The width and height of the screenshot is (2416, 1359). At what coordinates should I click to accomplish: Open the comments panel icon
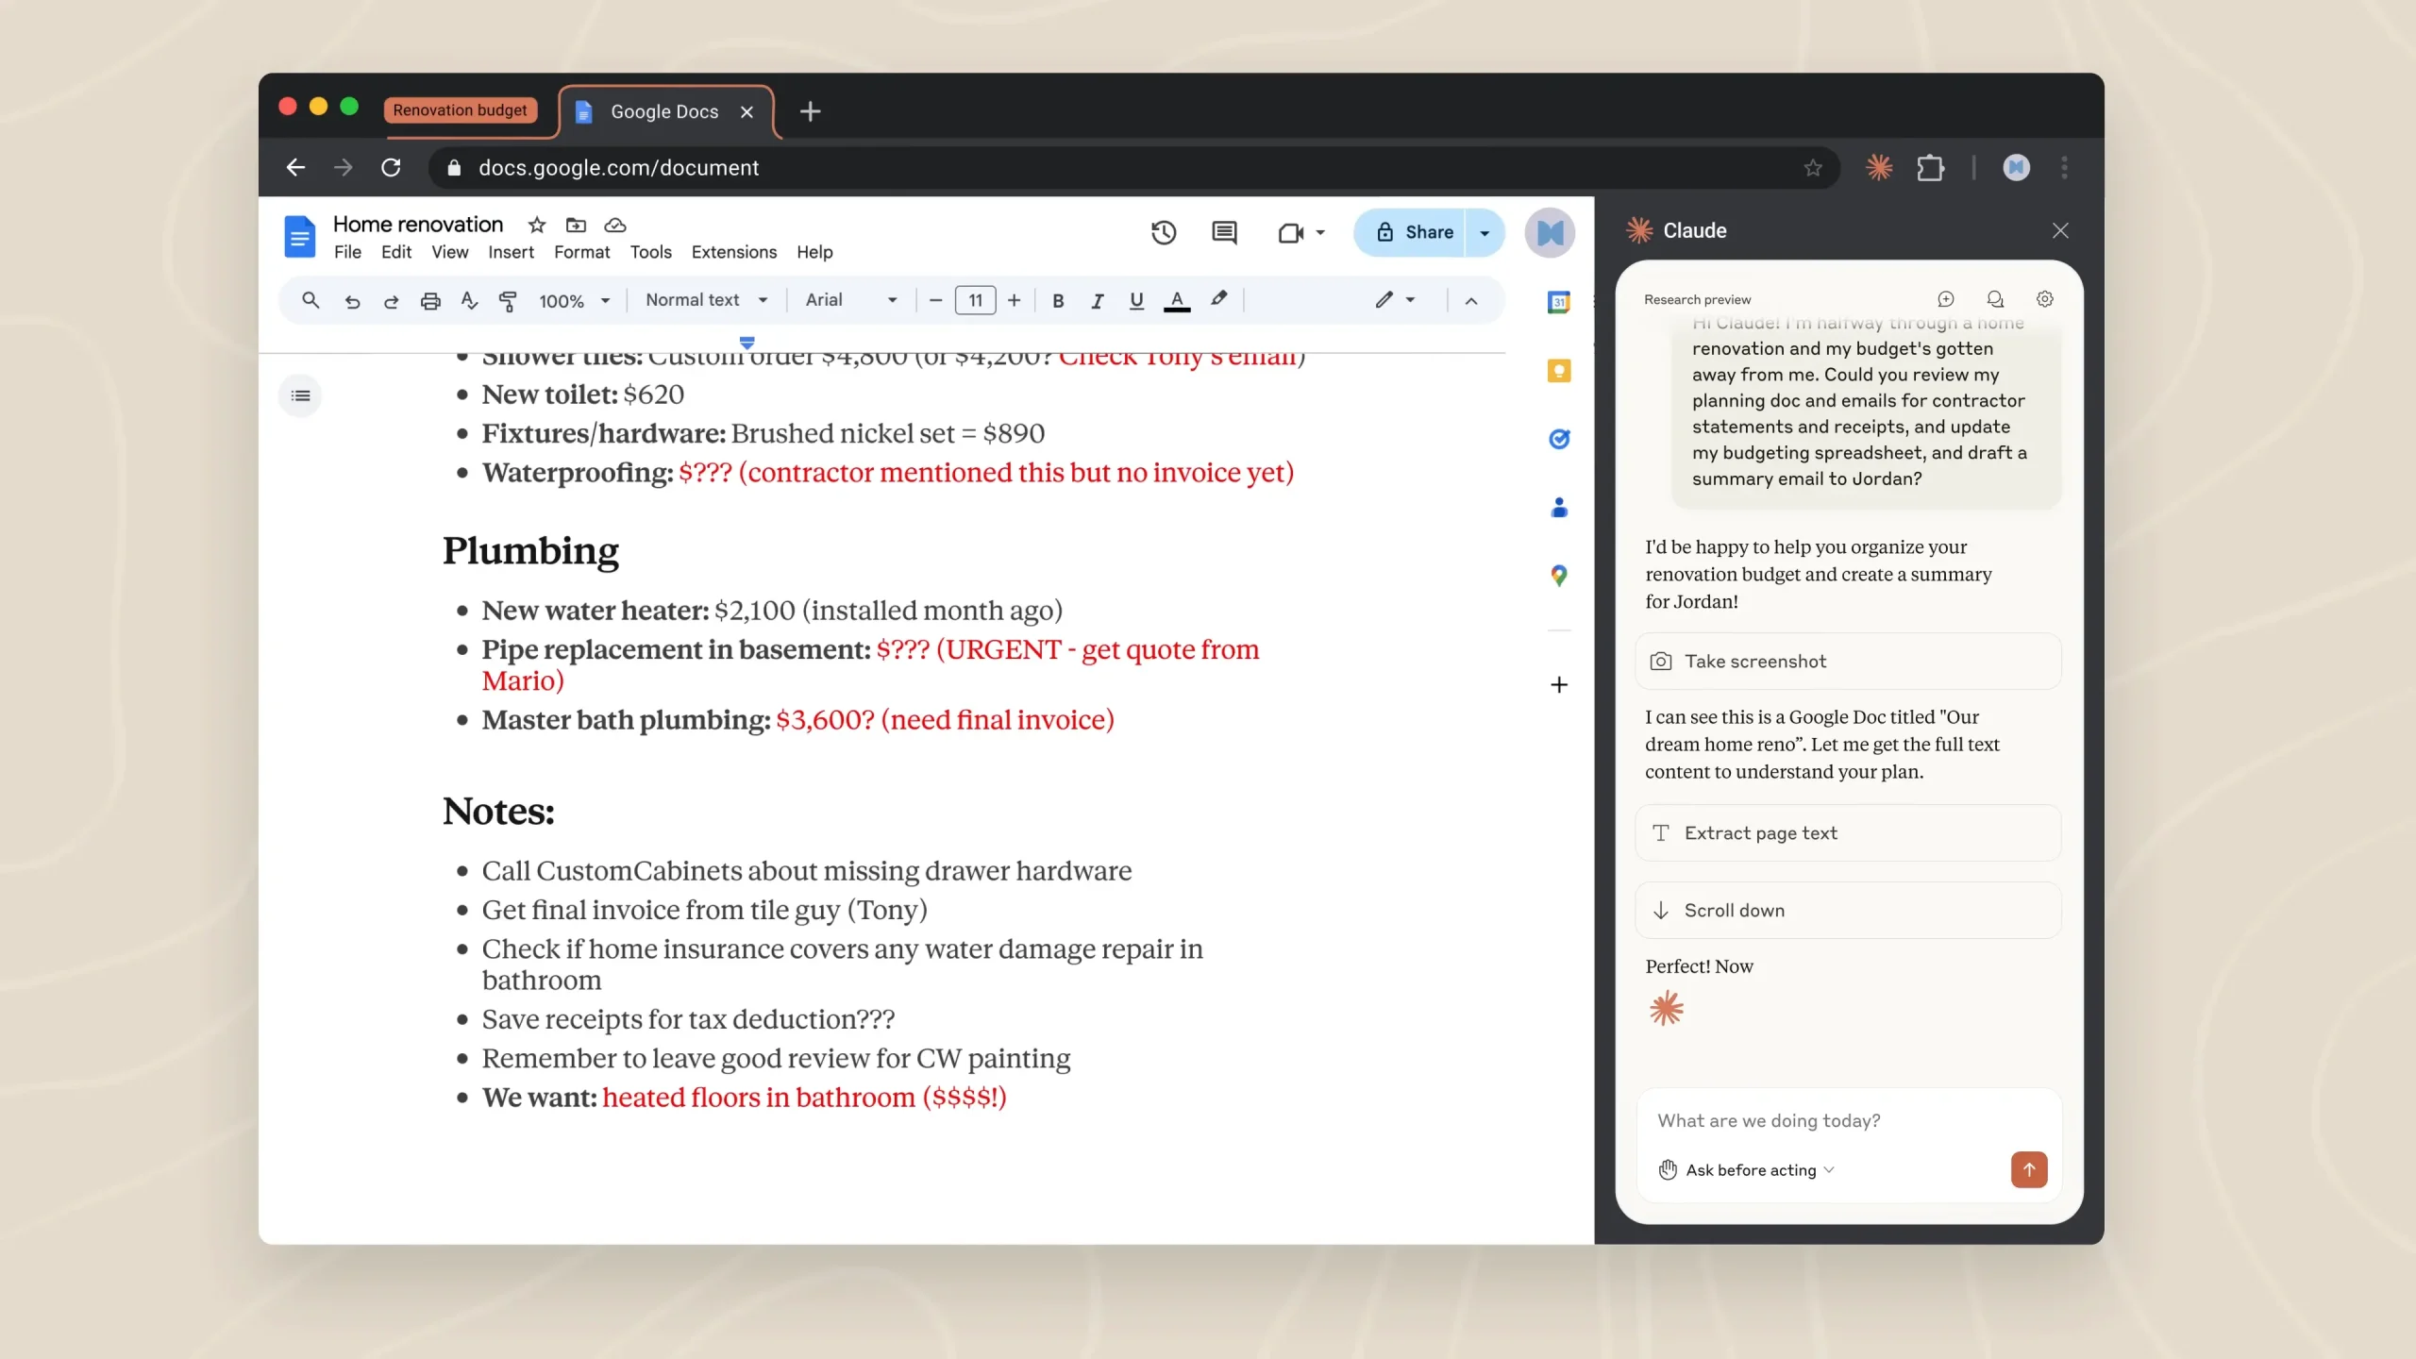pos(1224,232)
